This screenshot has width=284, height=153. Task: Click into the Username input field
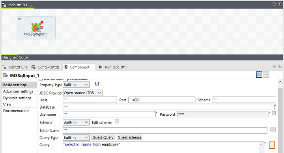click(x=109, y=114)
